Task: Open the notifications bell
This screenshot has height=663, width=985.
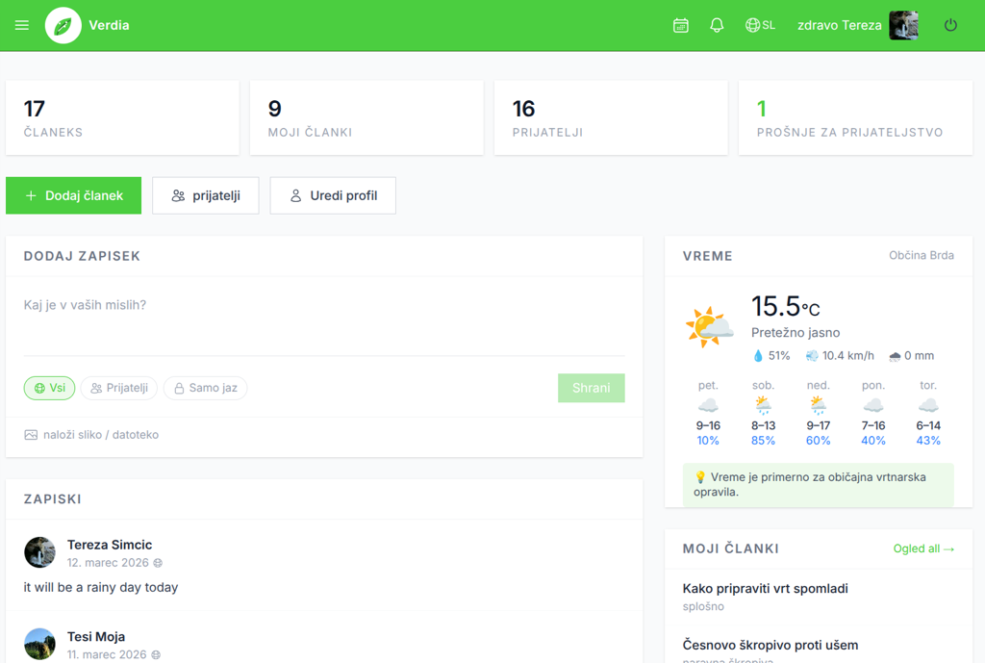Action: (x=717, y=25)
